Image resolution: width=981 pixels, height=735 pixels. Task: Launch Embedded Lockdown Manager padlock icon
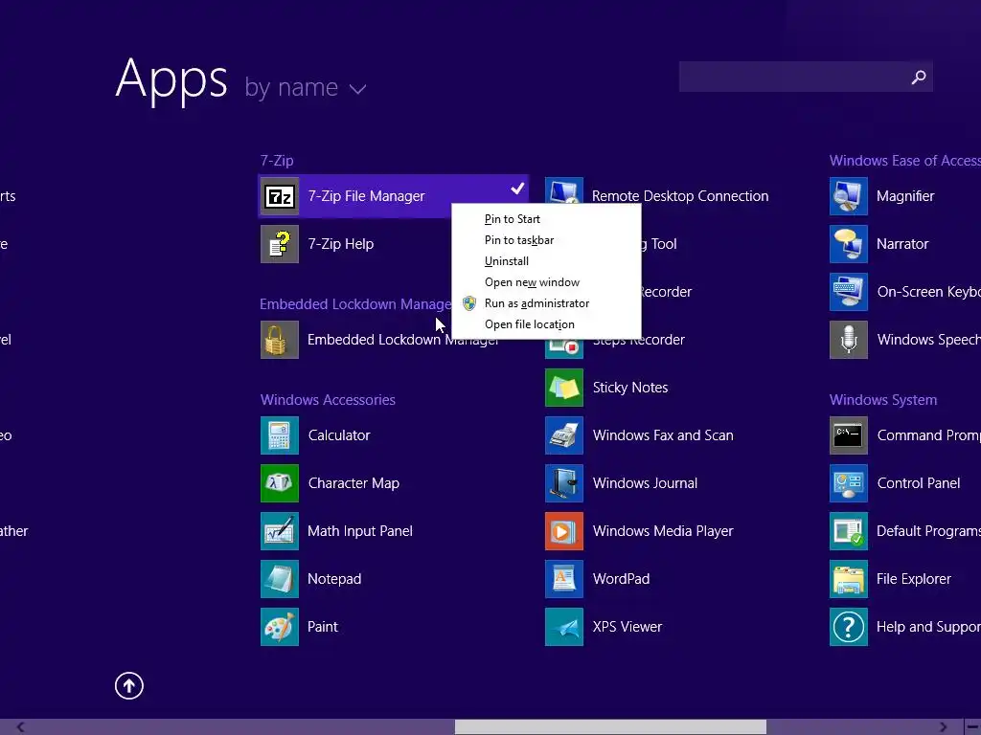tap(279, 340)
